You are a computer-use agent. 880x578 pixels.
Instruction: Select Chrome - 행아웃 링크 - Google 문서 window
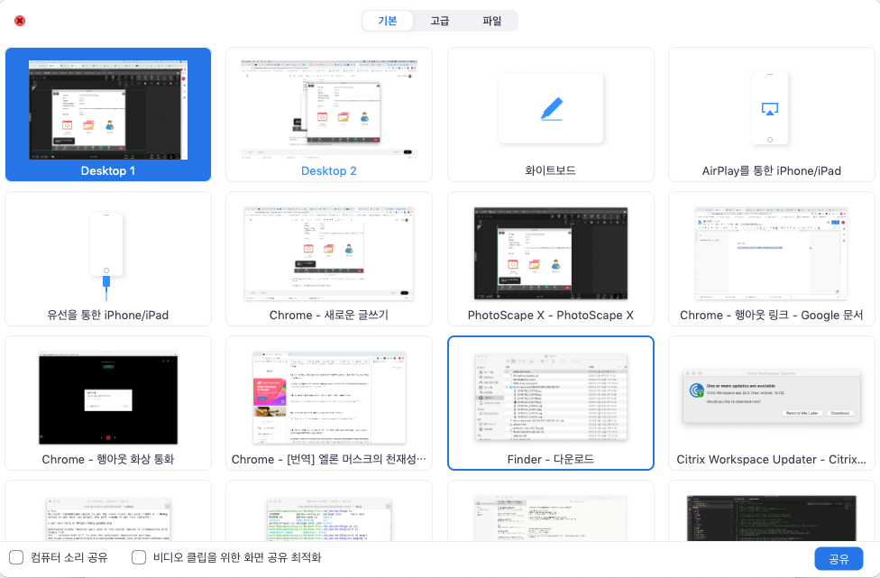click(x=772, y=259)
